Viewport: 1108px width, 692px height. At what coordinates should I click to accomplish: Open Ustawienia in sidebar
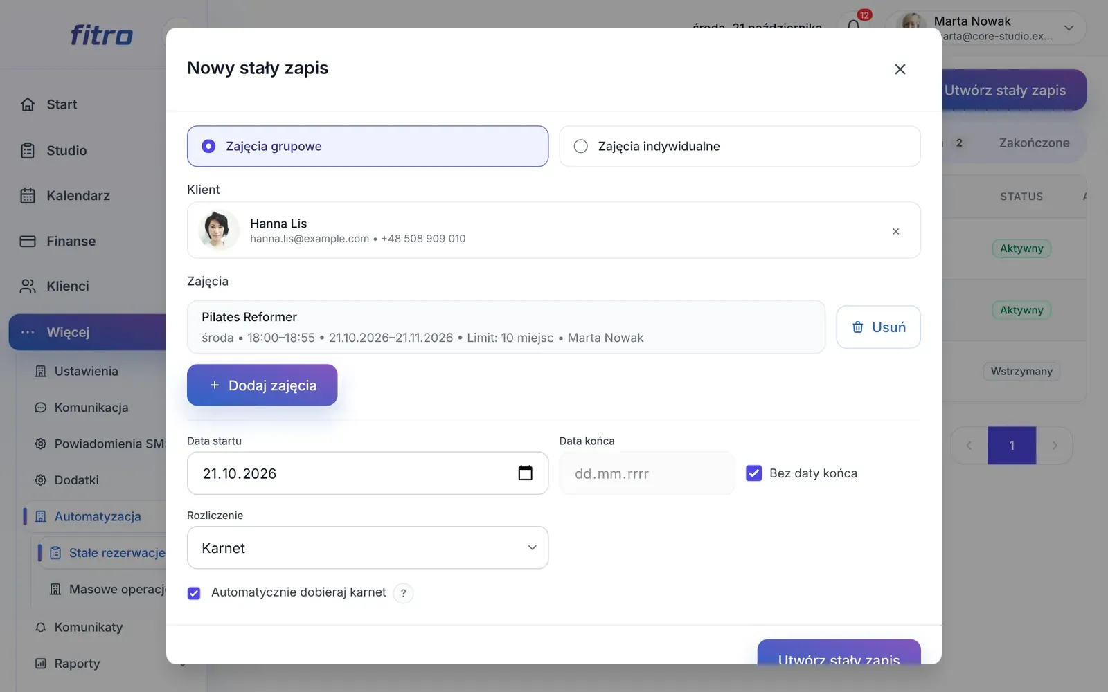[x=87, y=371]
